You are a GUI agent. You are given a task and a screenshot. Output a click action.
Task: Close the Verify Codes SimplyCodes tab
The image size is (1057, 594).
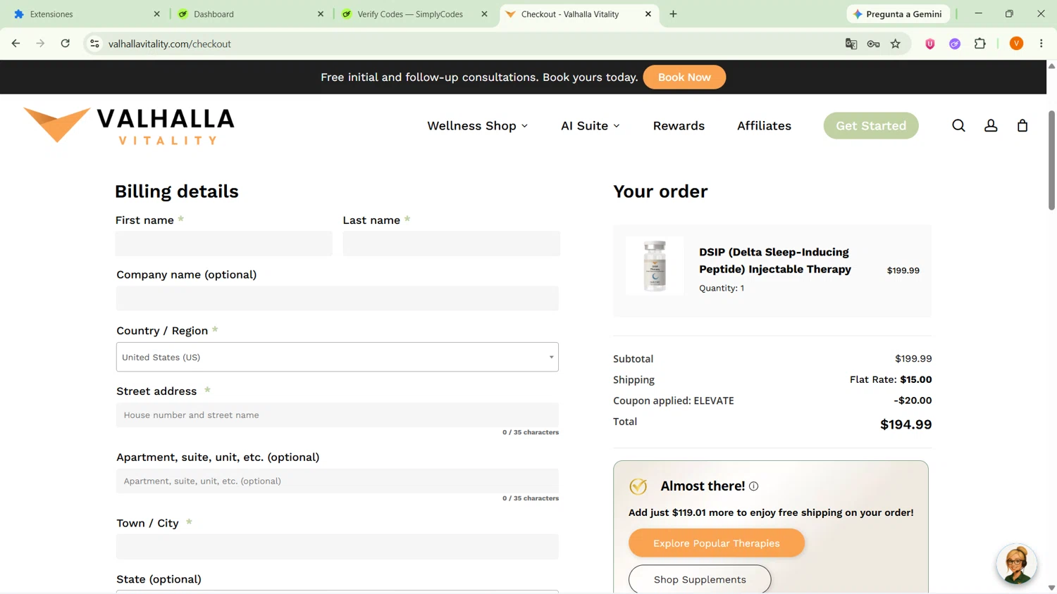484,14
